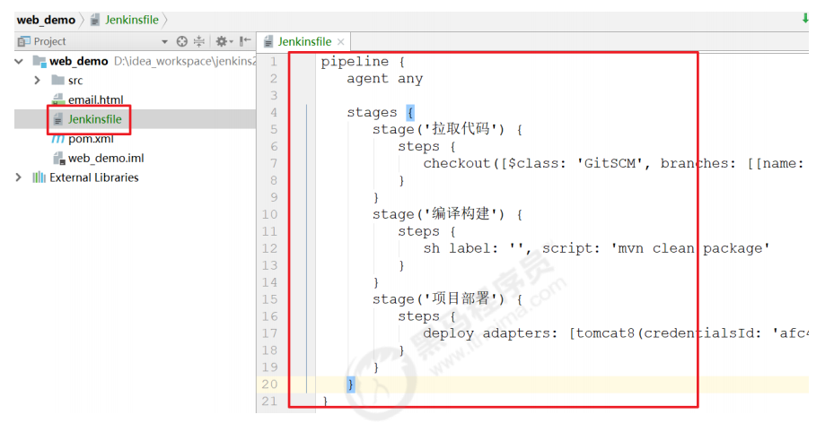Click the web_demo.iml file icon
This screenshot has width=825, height=423.
[58, 158]
